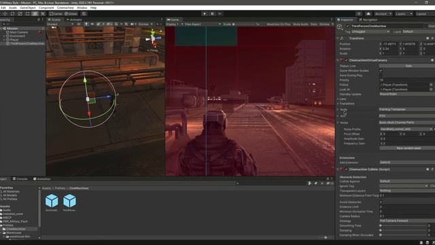Open the Layers dropdown in the toolbar

point(403,14)
